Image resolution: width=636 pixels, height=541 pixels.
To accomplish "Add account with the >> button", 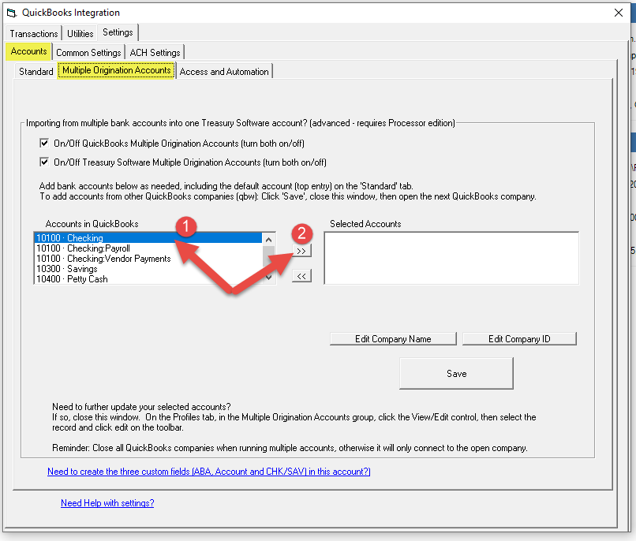I will (x=301, y=251).
